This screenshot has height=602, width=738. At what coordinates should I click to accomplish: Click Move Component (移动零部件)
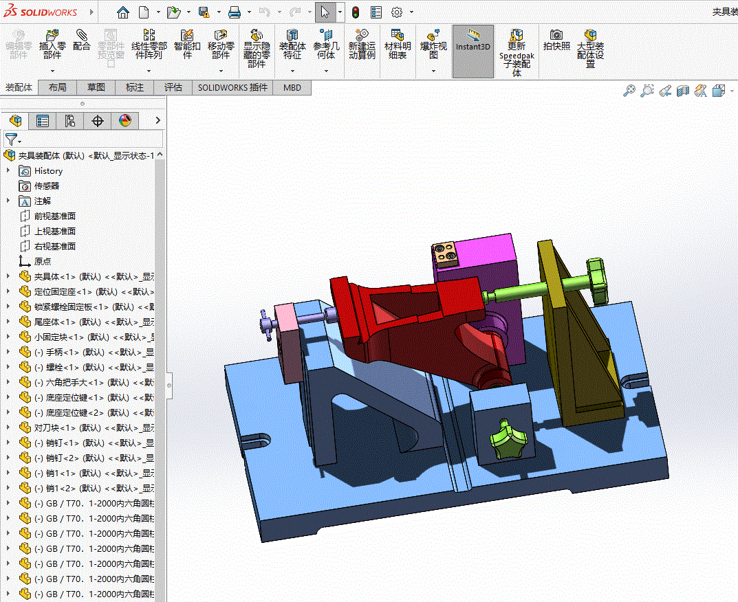point(221,45)
